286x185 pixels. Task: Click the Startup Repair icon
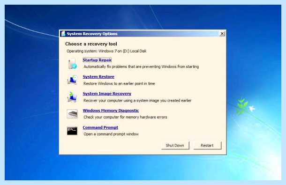click(x=72, y=64)
